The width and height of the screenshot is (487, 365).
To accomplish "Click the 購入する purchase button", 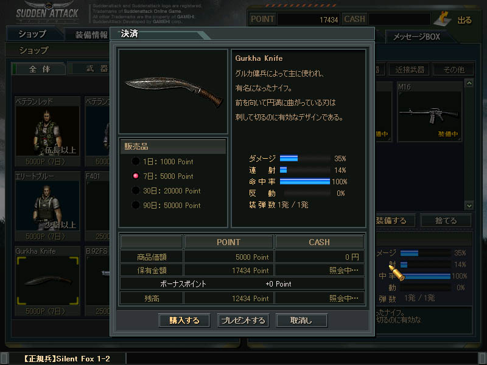I will click(184, 321).
